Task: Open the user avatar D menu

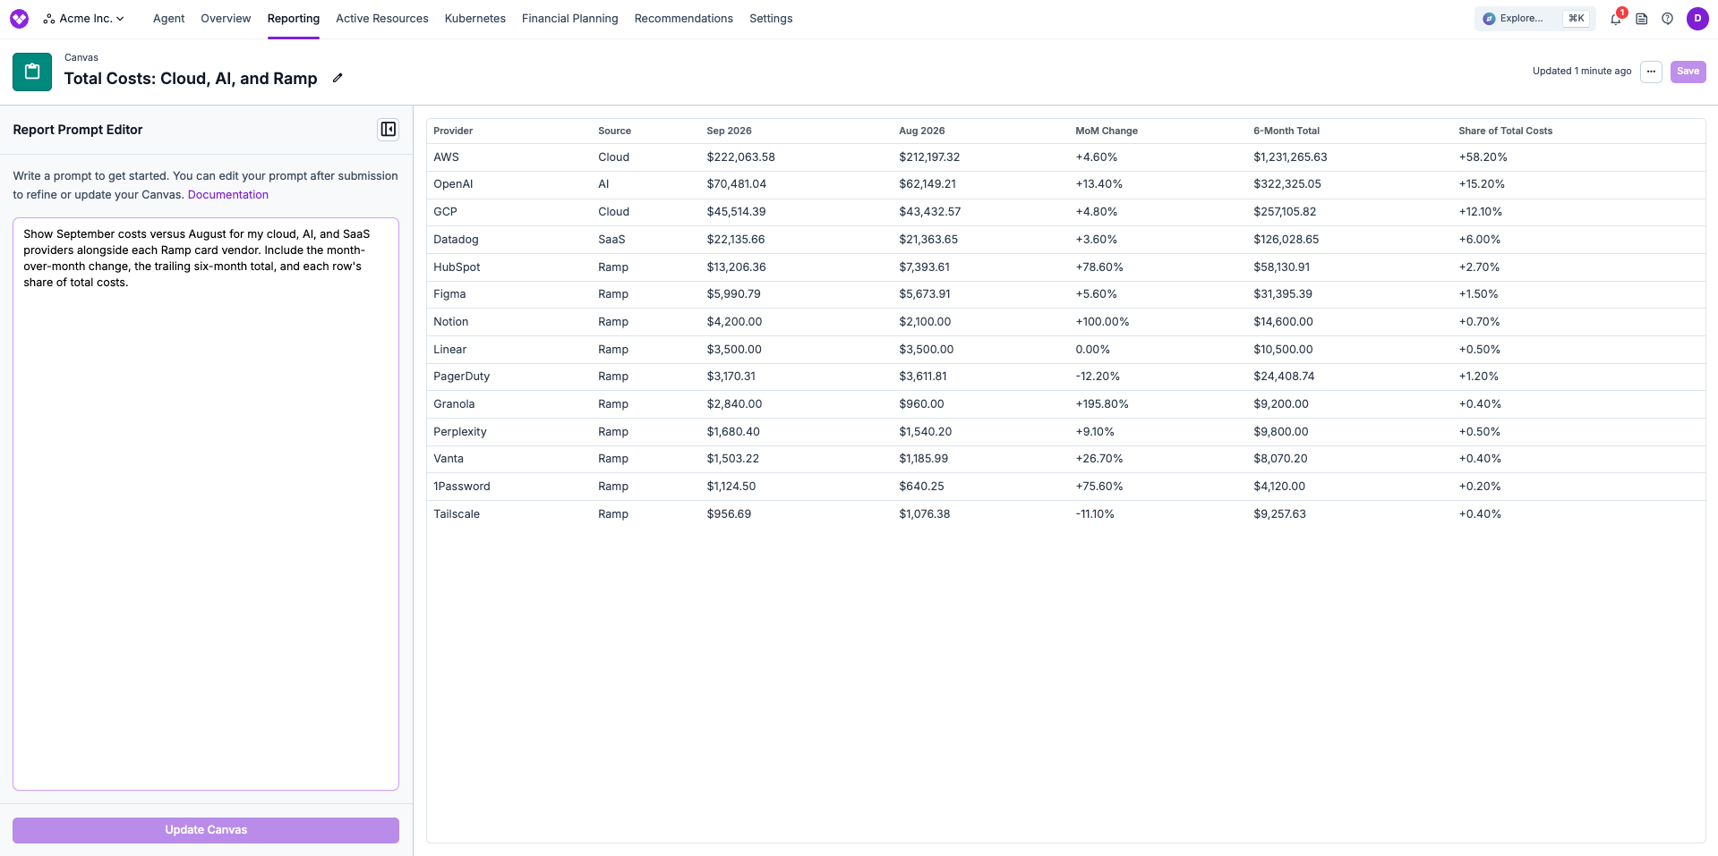Action: click(1697, 18)
